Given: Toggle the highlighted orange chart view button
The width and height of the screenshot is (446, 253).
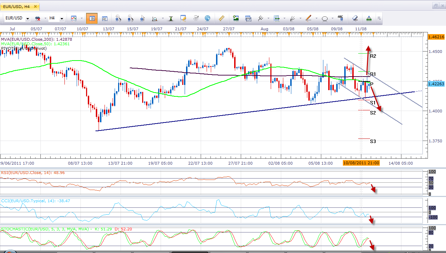Looking at the screenshot, I should point(92,18).
